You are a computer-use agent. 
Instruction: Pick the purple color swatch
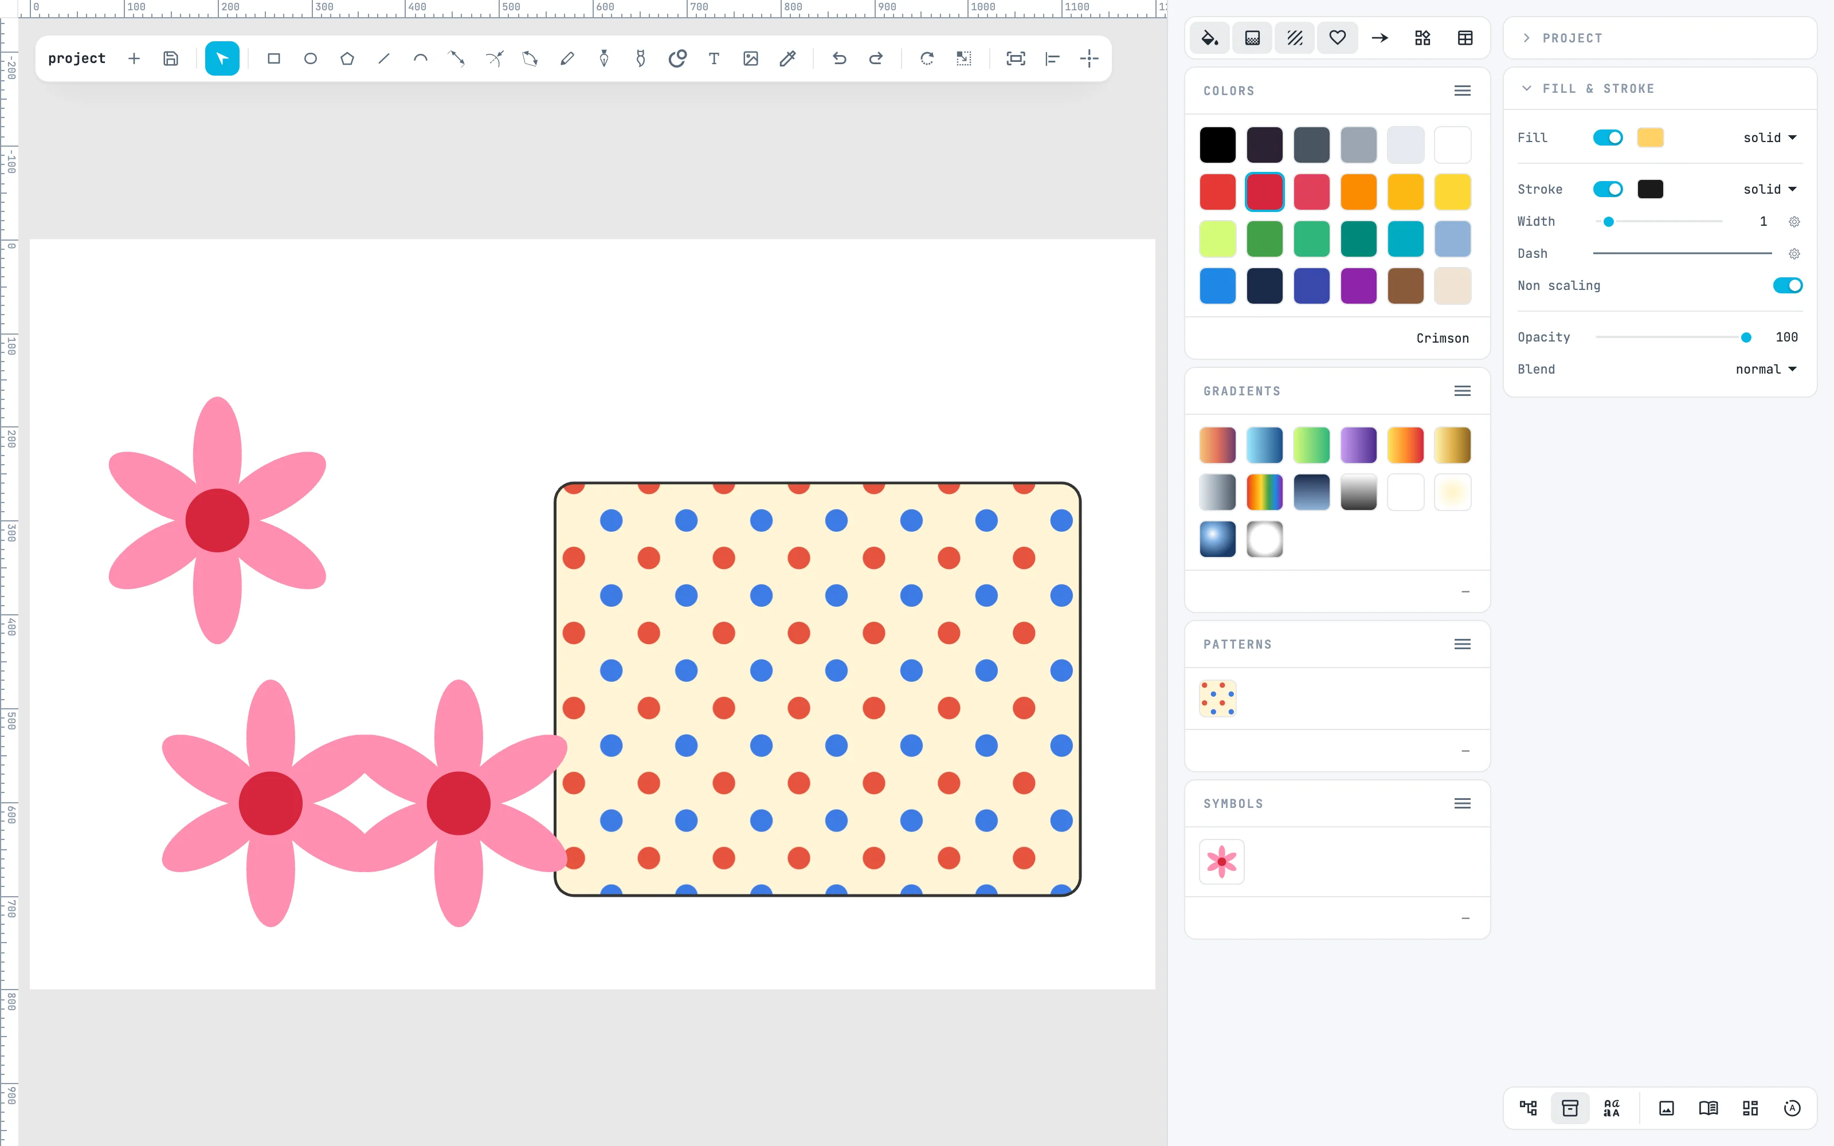click(x=1358, y=286)
